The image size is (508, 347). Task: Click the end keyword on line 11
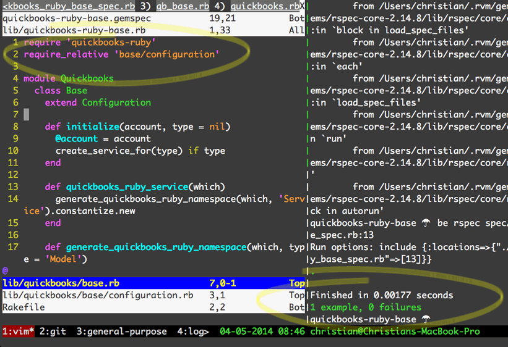pyautogui.click(x=53, y=162)
